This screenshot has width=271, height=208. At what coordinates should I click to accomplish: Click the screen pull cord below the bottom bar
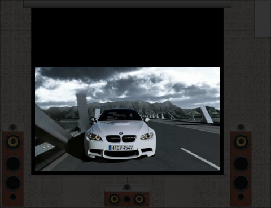[127, 180]
